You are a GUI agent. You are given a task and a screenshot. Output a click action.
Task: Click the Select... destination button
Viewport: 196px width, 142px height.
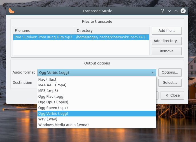170,82
